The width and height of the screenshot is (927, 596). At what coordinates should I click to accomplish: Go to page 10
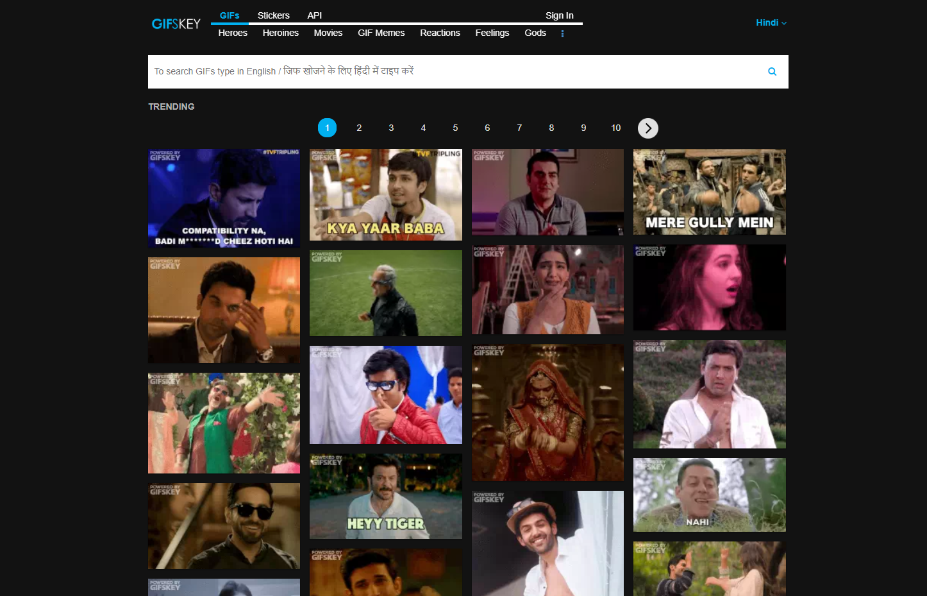click(x=616, y=128)
